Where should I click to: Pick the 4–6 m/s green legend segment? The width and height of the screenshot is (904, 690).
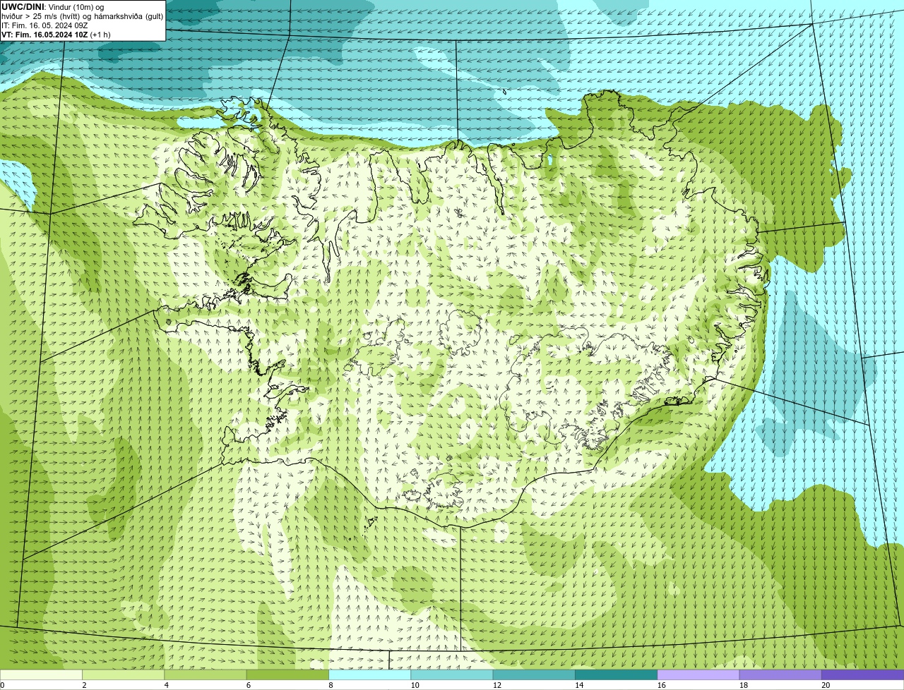pos(206,674)
